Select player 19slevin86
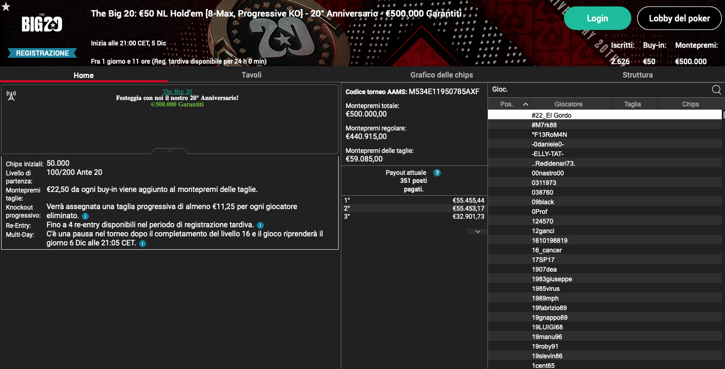 pos(605,356)
